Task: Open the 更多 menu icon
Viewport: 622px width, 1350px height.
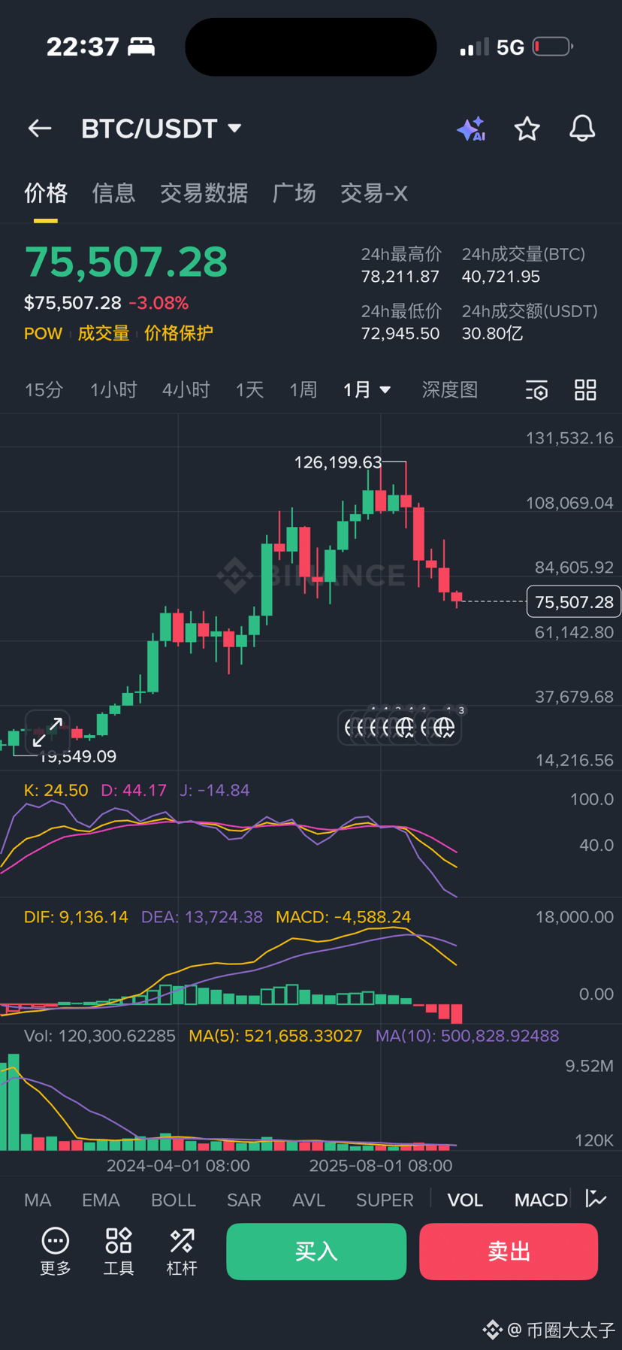Action: 56,1252
